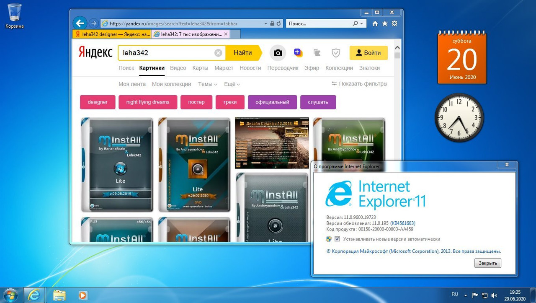
Task: Select the 'night flying dreams' tag
Action: pos(148,102)
